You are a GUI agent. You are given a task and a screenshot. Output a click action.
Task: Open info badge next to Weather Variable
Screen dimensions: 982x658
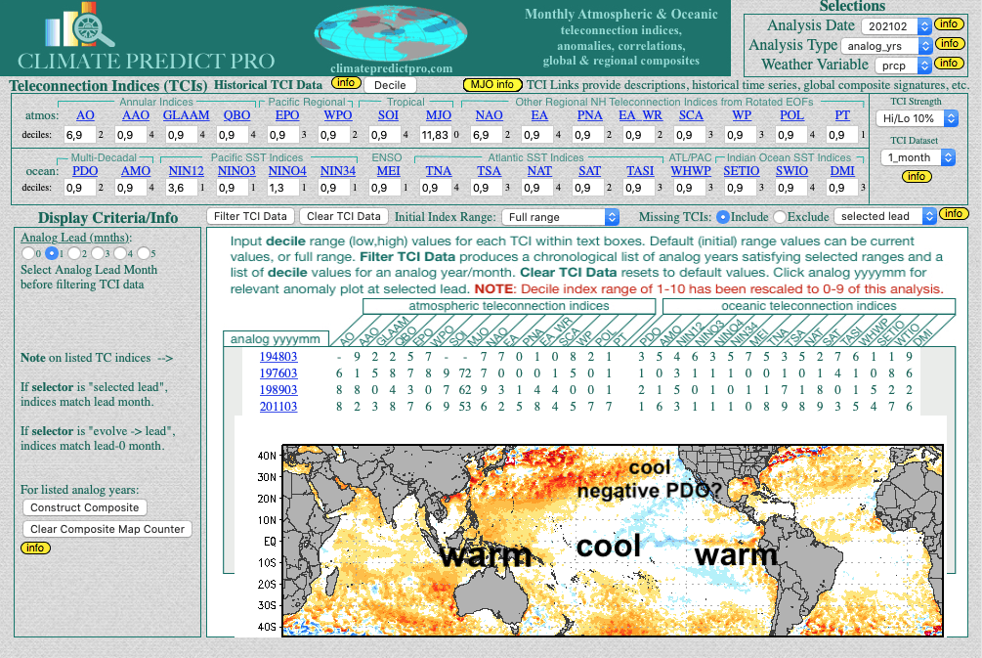coord(948,64)
